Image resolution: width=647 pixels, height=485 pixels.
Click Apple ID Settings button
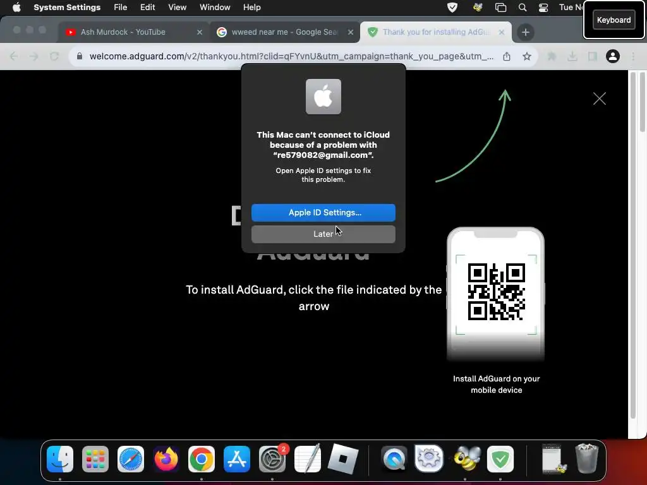click(x=323, y=212)
